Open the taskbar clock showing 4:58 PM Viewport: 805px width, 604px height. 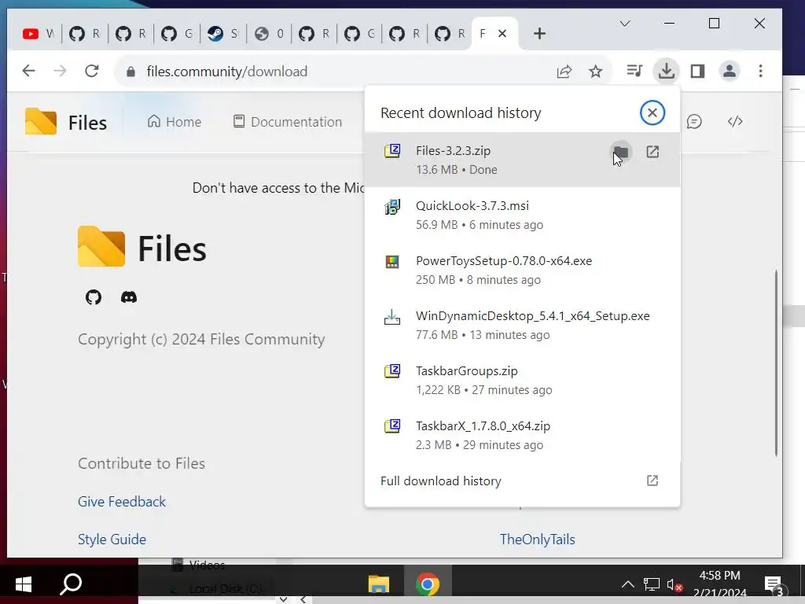pos(720,584)
